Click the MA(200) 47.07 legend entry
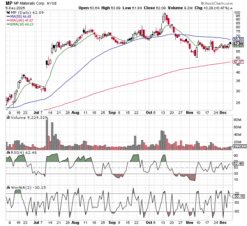This screenshot has width=247, height=226. [x=22, y=21]
